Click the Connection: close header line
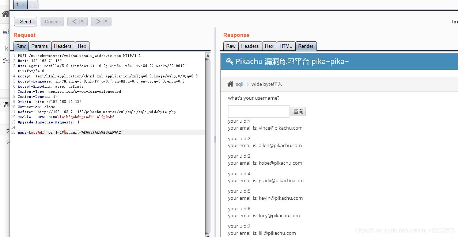This screenshot has width=458, height=237. tap(36, 107)
